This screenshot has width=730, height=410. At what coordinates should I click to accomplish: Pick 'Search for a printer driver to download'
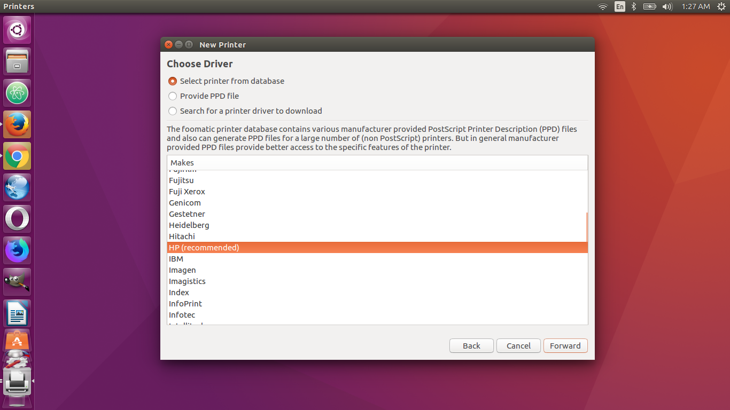245,111
